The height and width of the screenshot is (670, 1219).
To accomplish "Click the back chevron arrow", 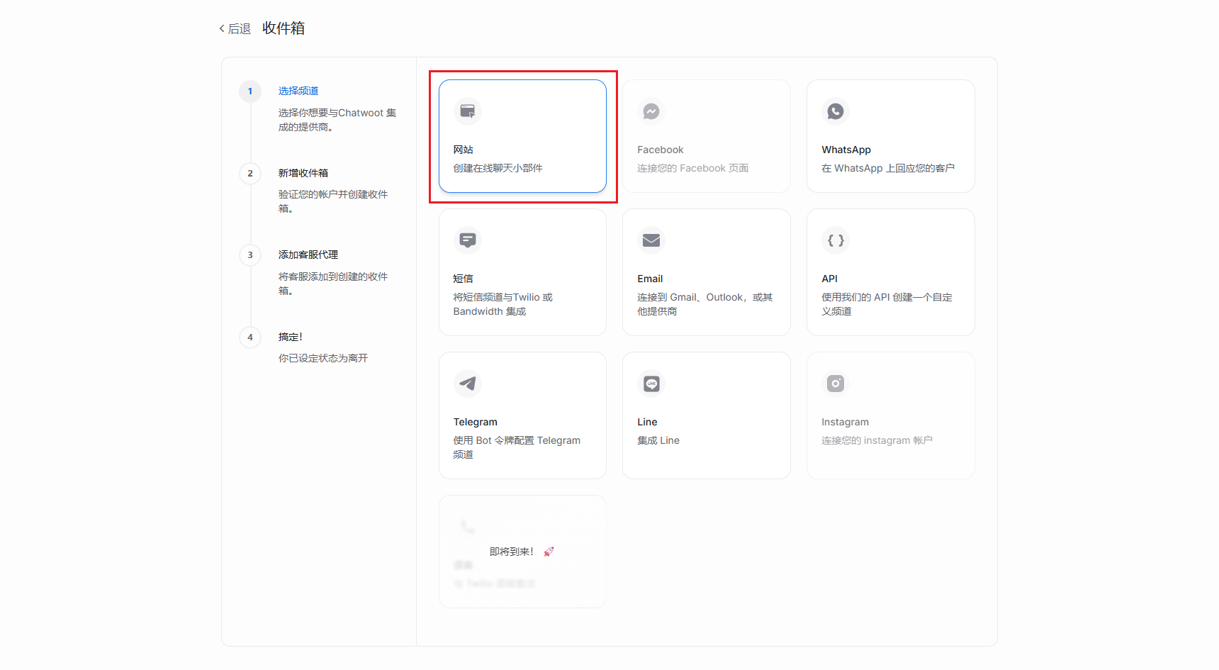I will point(222,29).
